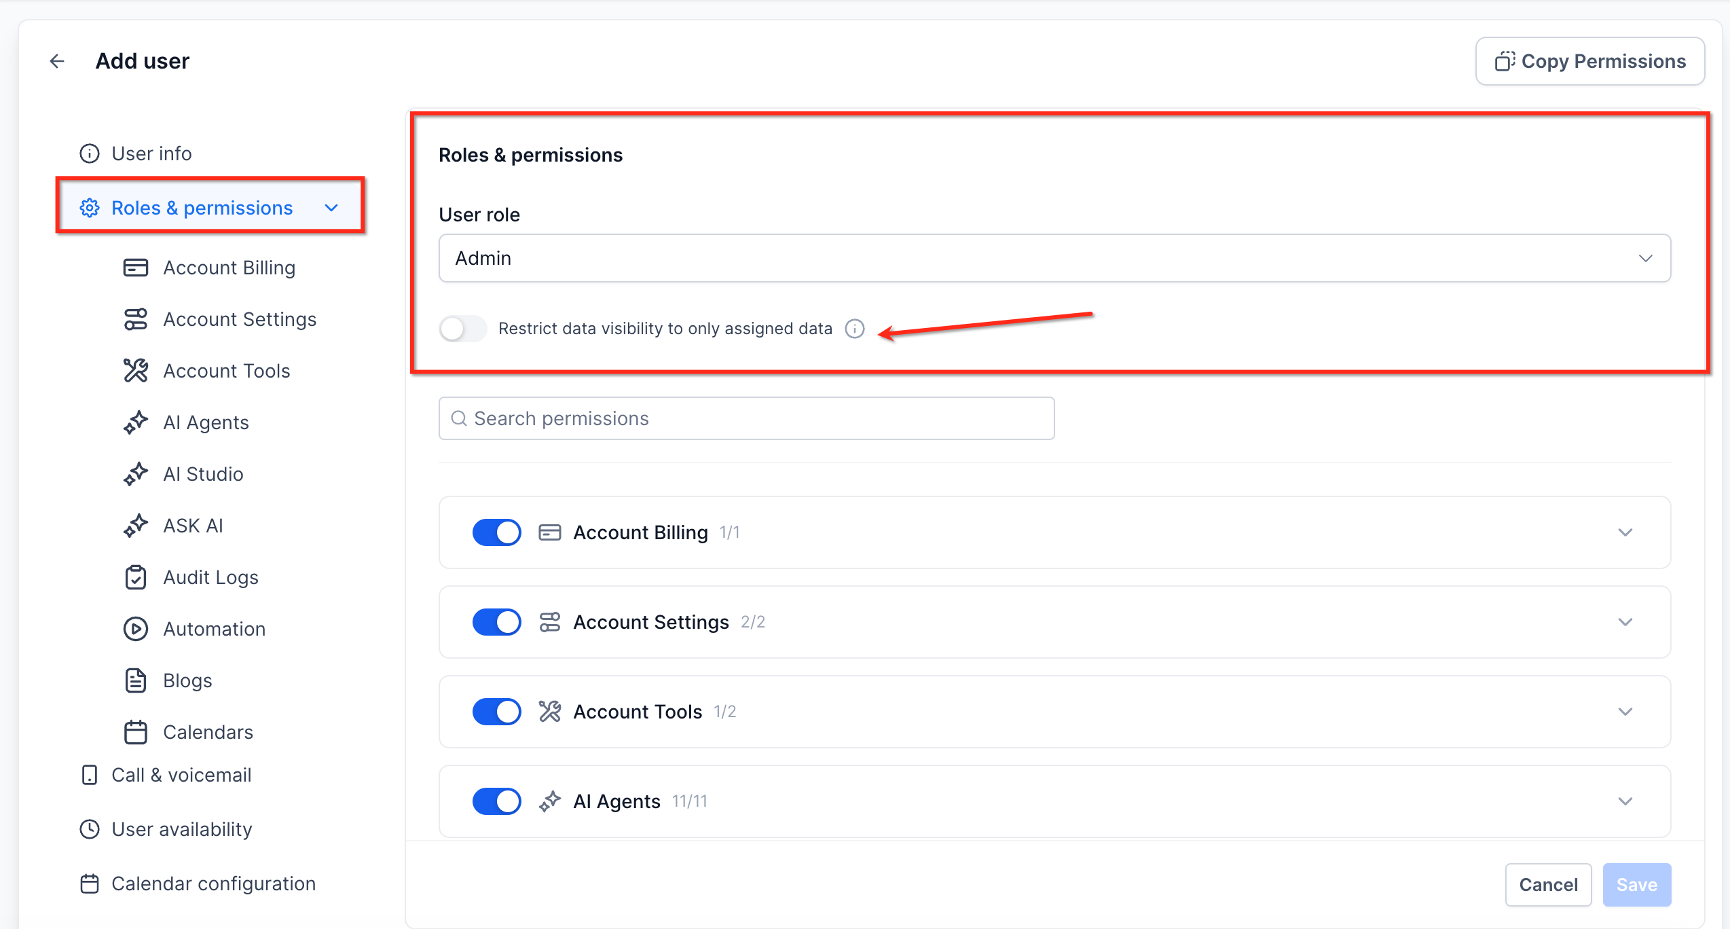The width and height of the screenshot is (1730, 929).
Task: Click the Calendars icon in the sidebar
Action: coord(135,732)
